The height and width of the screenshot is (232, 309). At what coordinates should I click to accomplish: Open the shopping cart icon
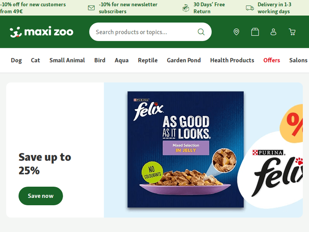pyautogui.click(x=292, y=32)
